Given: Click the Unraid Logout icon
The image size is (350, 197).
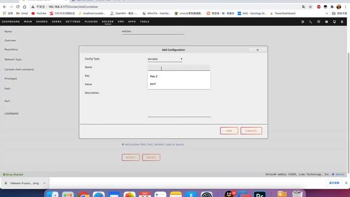Looking at the screenshot, I should [x=302, y=22].
